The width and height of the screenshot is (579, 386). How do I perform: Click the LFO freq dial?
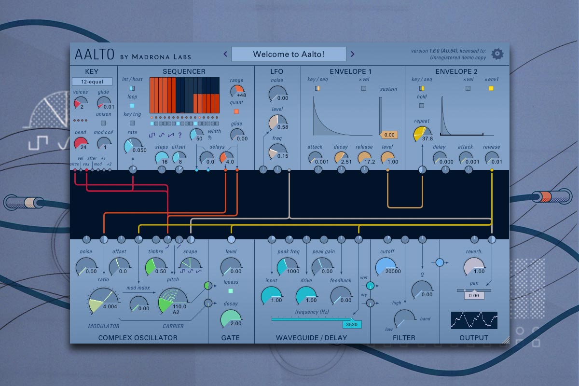[277, 153]
